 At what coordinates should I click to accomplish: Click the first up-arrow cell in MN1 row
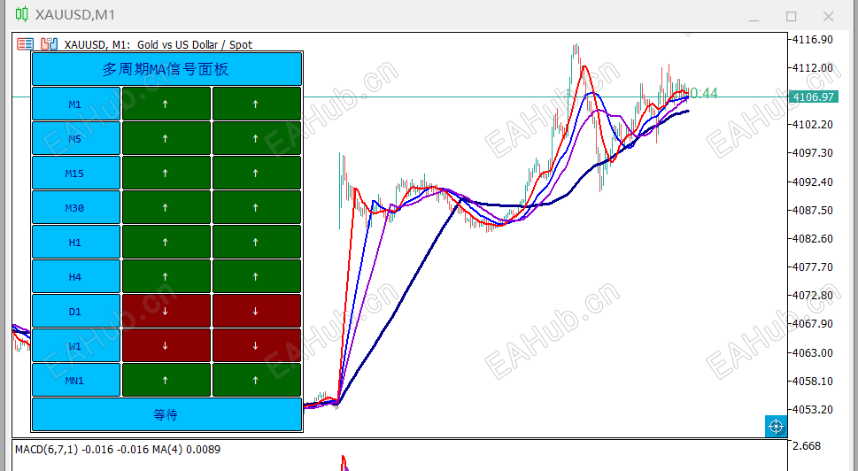[x=166, y=380]
